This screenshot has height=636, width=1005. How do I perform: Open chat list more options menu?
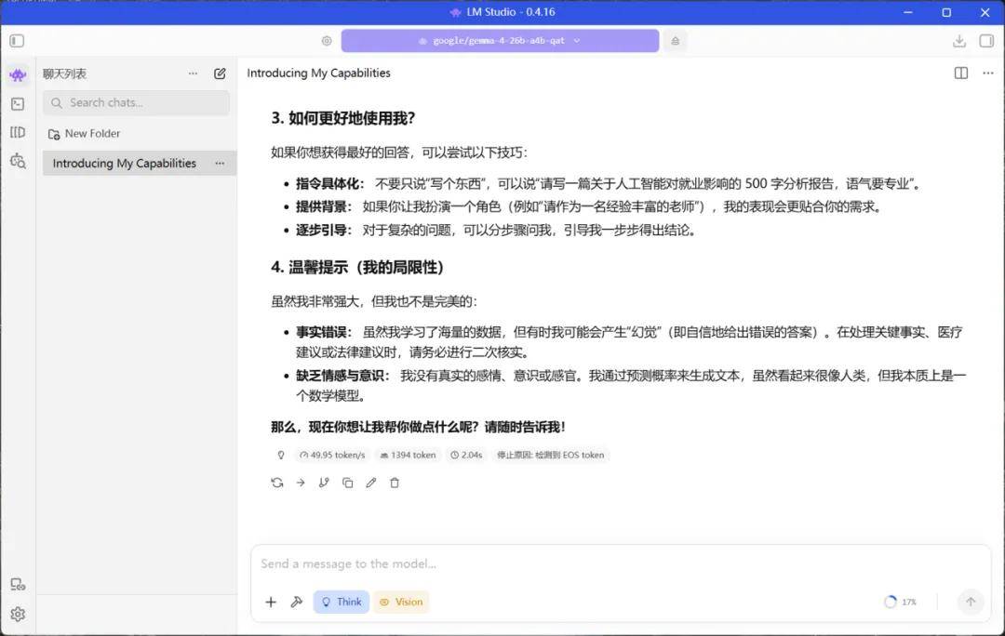[193, 73]
